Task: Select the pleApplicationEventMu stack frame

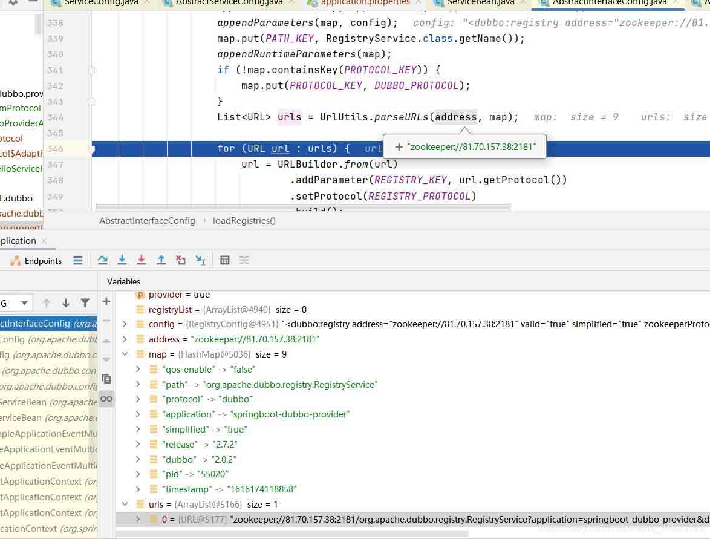Action: point(48,434)
